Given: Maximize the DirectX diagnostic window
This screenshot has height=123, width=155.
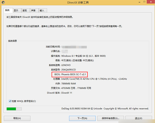Looking at the screenshot, I should point(144,2).
